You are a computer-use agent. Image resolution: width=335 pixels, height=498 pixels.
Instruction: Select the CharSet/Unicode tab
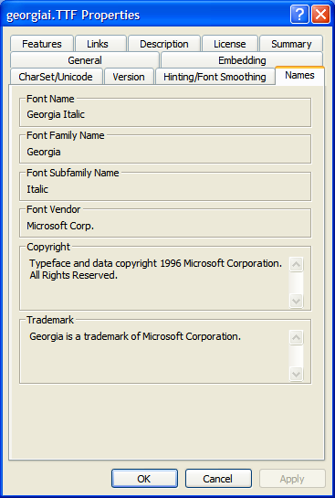57,77
